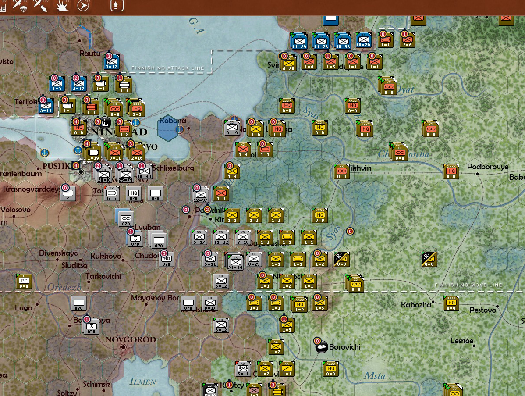Select the unknown '?' German unit counter
Screen dimensions: 525x396
click(68, 193)
